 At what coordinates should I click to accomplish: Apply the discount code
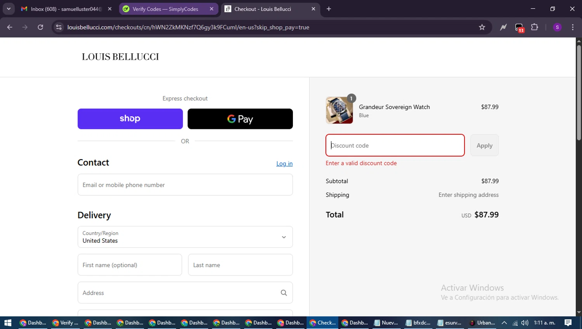[x=484, y=145]
